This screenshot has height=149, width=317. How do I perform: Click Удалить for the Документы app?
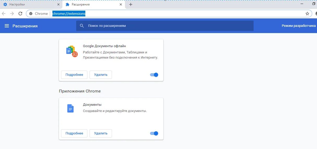coord(101,133)
